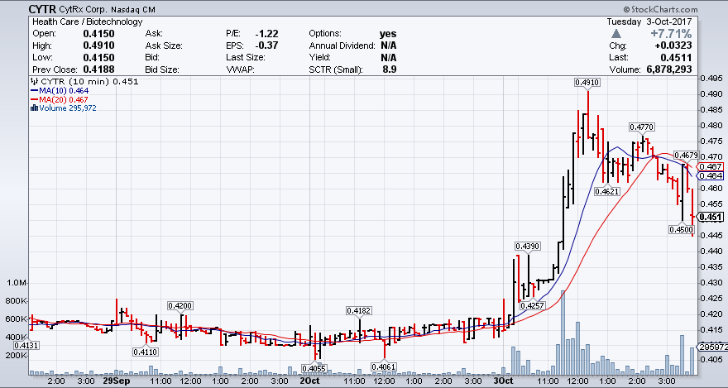Select the 0.4390 price annotation

pos(528,247)
